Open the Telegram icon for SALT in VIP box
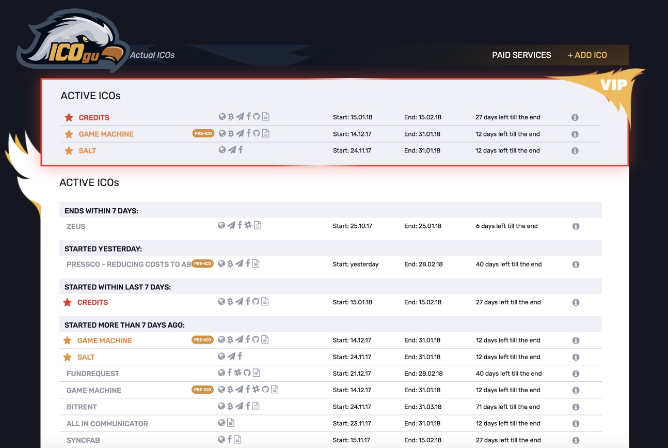This screenshot has height=448, width=668. (232, 150)
